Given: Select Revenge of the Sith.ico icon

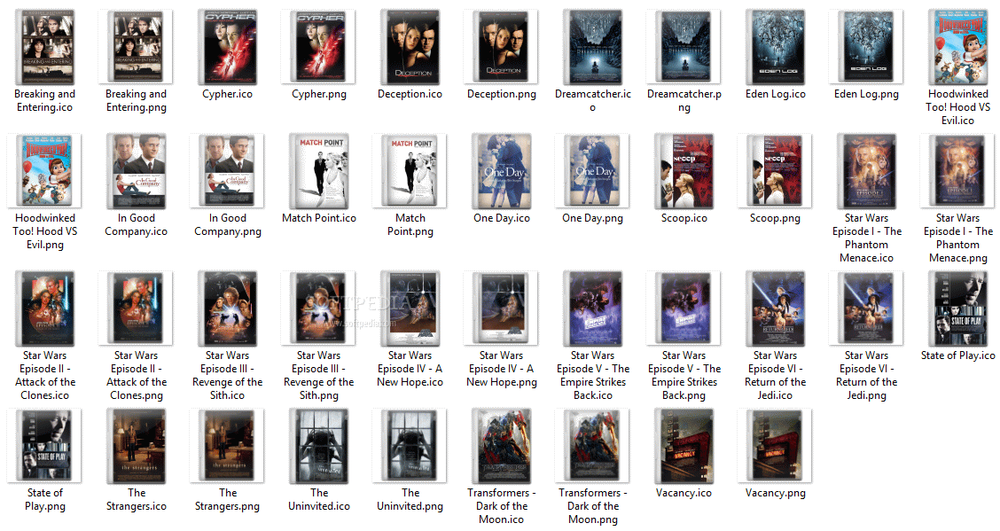Looking at the screenshot, I should click(x=227, y=308).
